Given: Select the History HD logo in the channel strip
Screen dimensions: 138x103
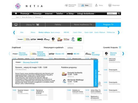Looking at the screenshot, I should [x=60, y=39].
